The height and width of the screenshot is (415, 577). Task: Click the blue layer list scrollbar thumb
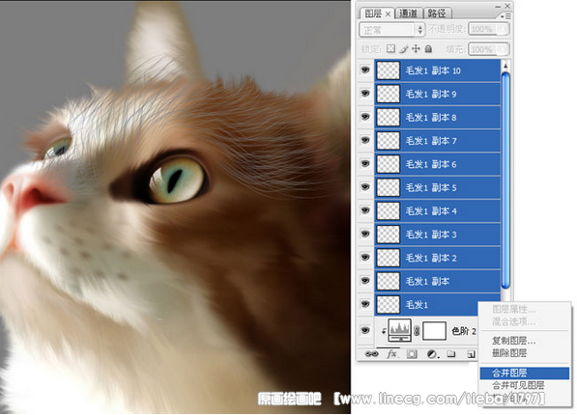tap(505, 180)
